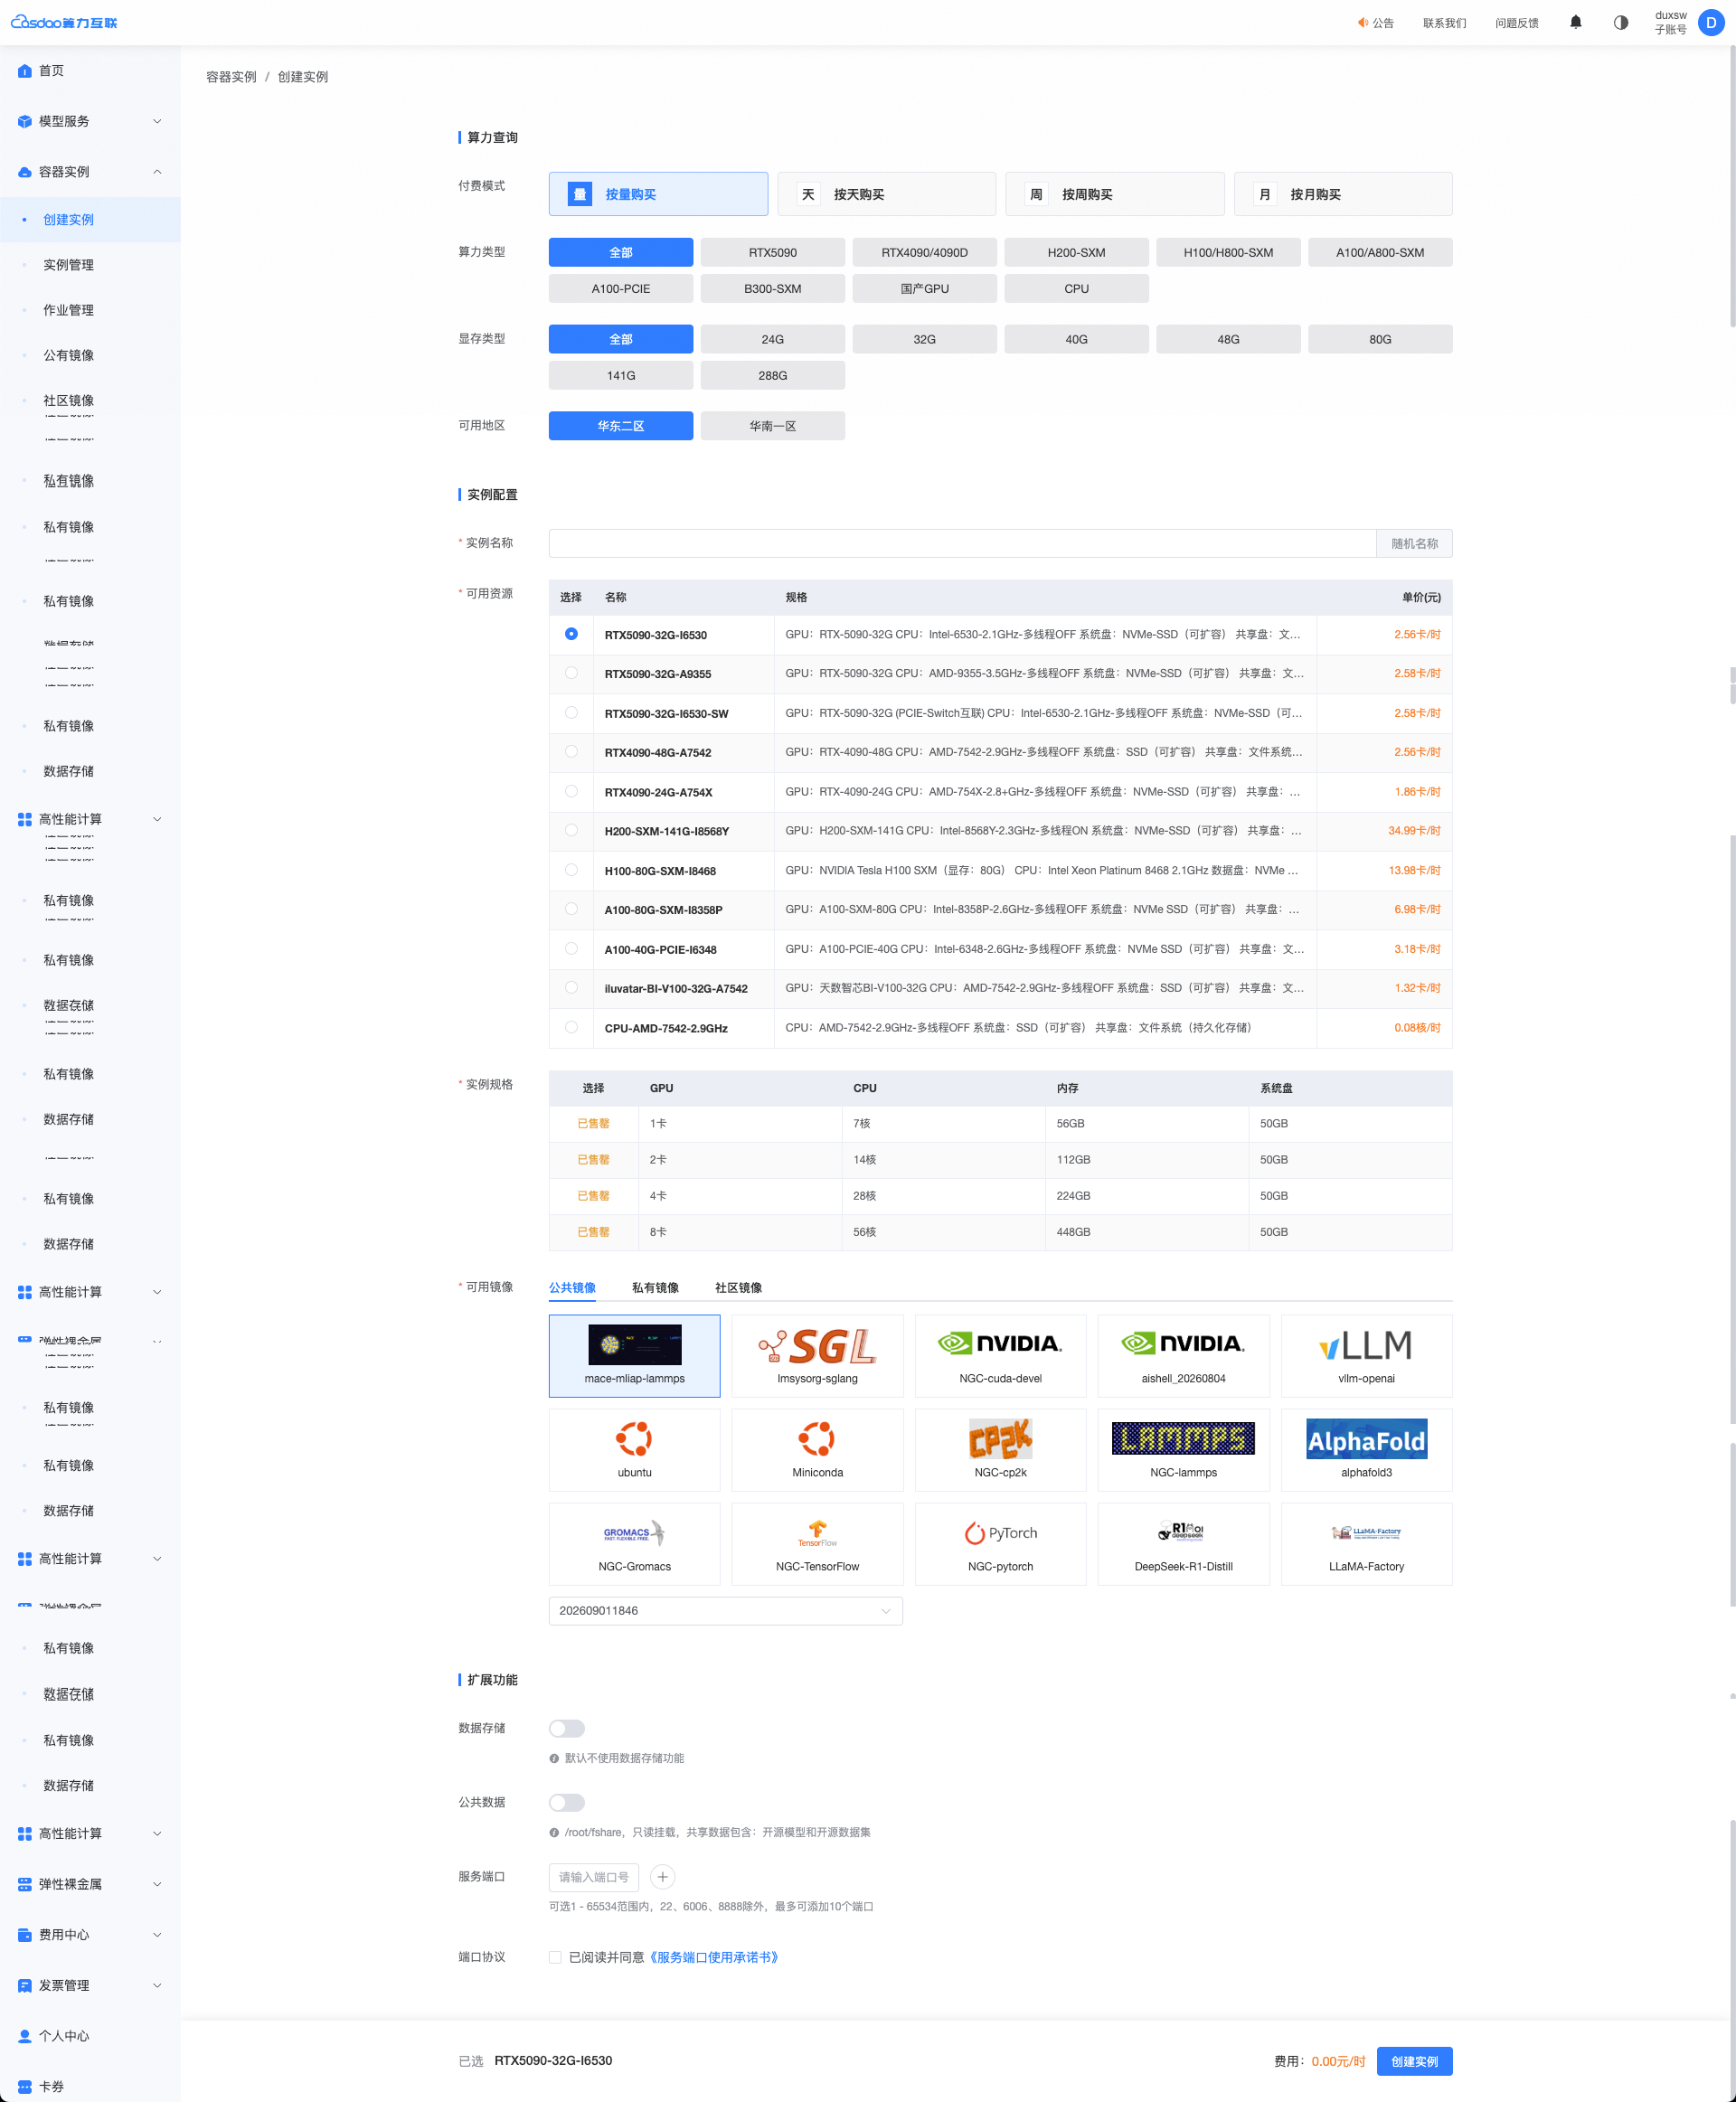This screenshot has height=2102, width=1736.
Task: Click the user avatar D icon
Action: click(x=1711, y=22)
